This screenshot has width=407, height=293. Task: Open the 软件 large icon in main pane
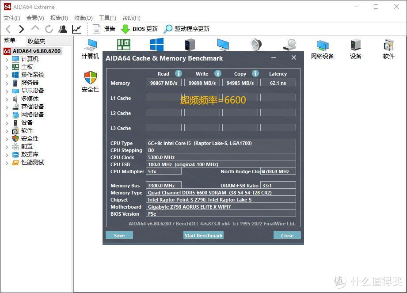click(x=389, y=49)
